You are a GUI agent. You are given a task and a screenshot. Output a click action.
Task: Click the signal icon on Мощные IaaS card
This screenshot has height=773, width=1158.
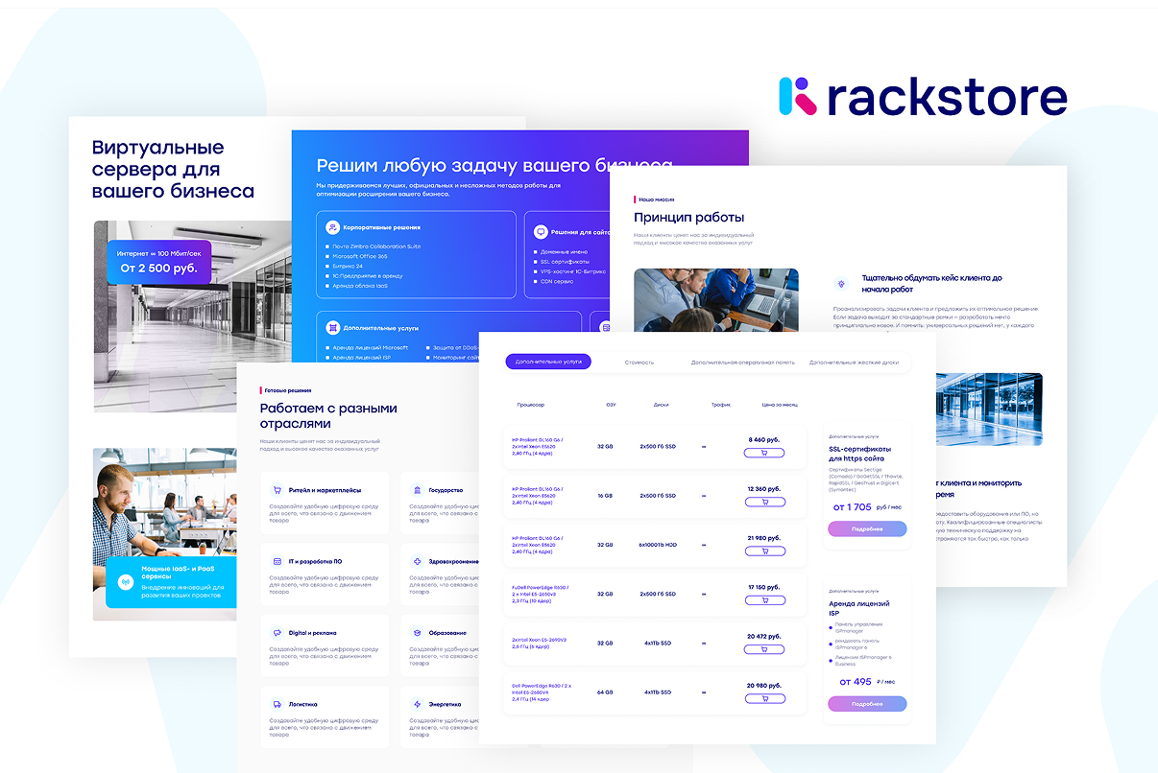pos(125,581)
